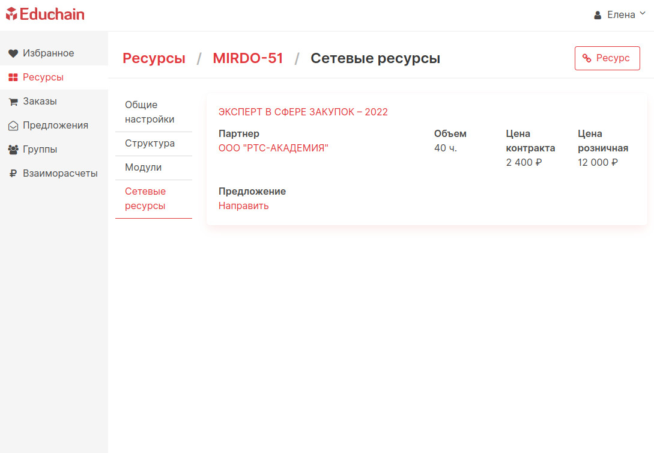654x453 pixels.
Task: Click the Цена розничная label
Action: coord(603,141)
